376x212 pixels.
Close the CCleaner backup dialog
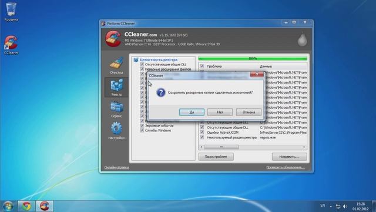(257, 74)
